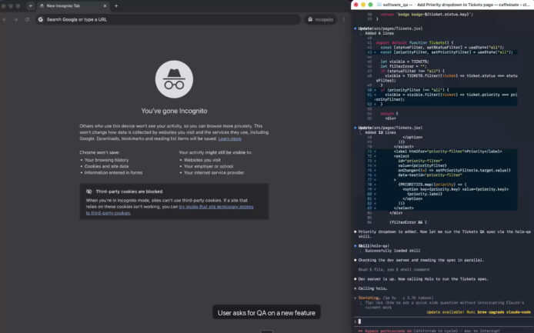Screen dimensions: 534x333
Task: Click the 'Update available!' notice in terminal
Action: point(479,312)
